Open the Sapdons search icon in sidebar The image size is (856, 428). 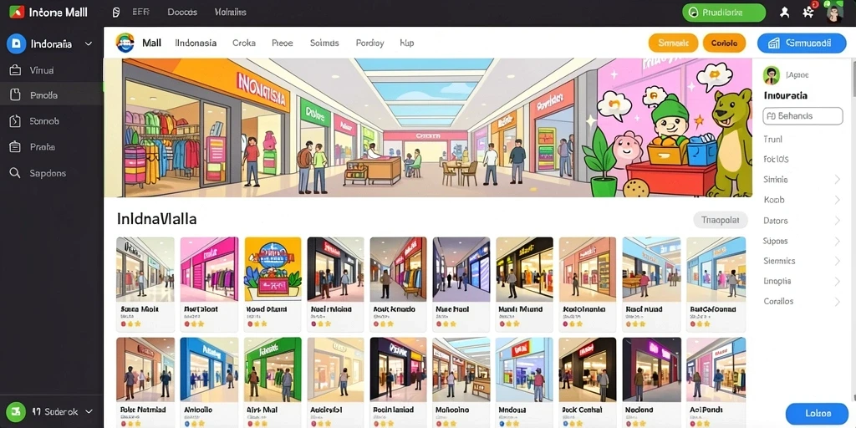pyautogui.click(x=15, y=173)
